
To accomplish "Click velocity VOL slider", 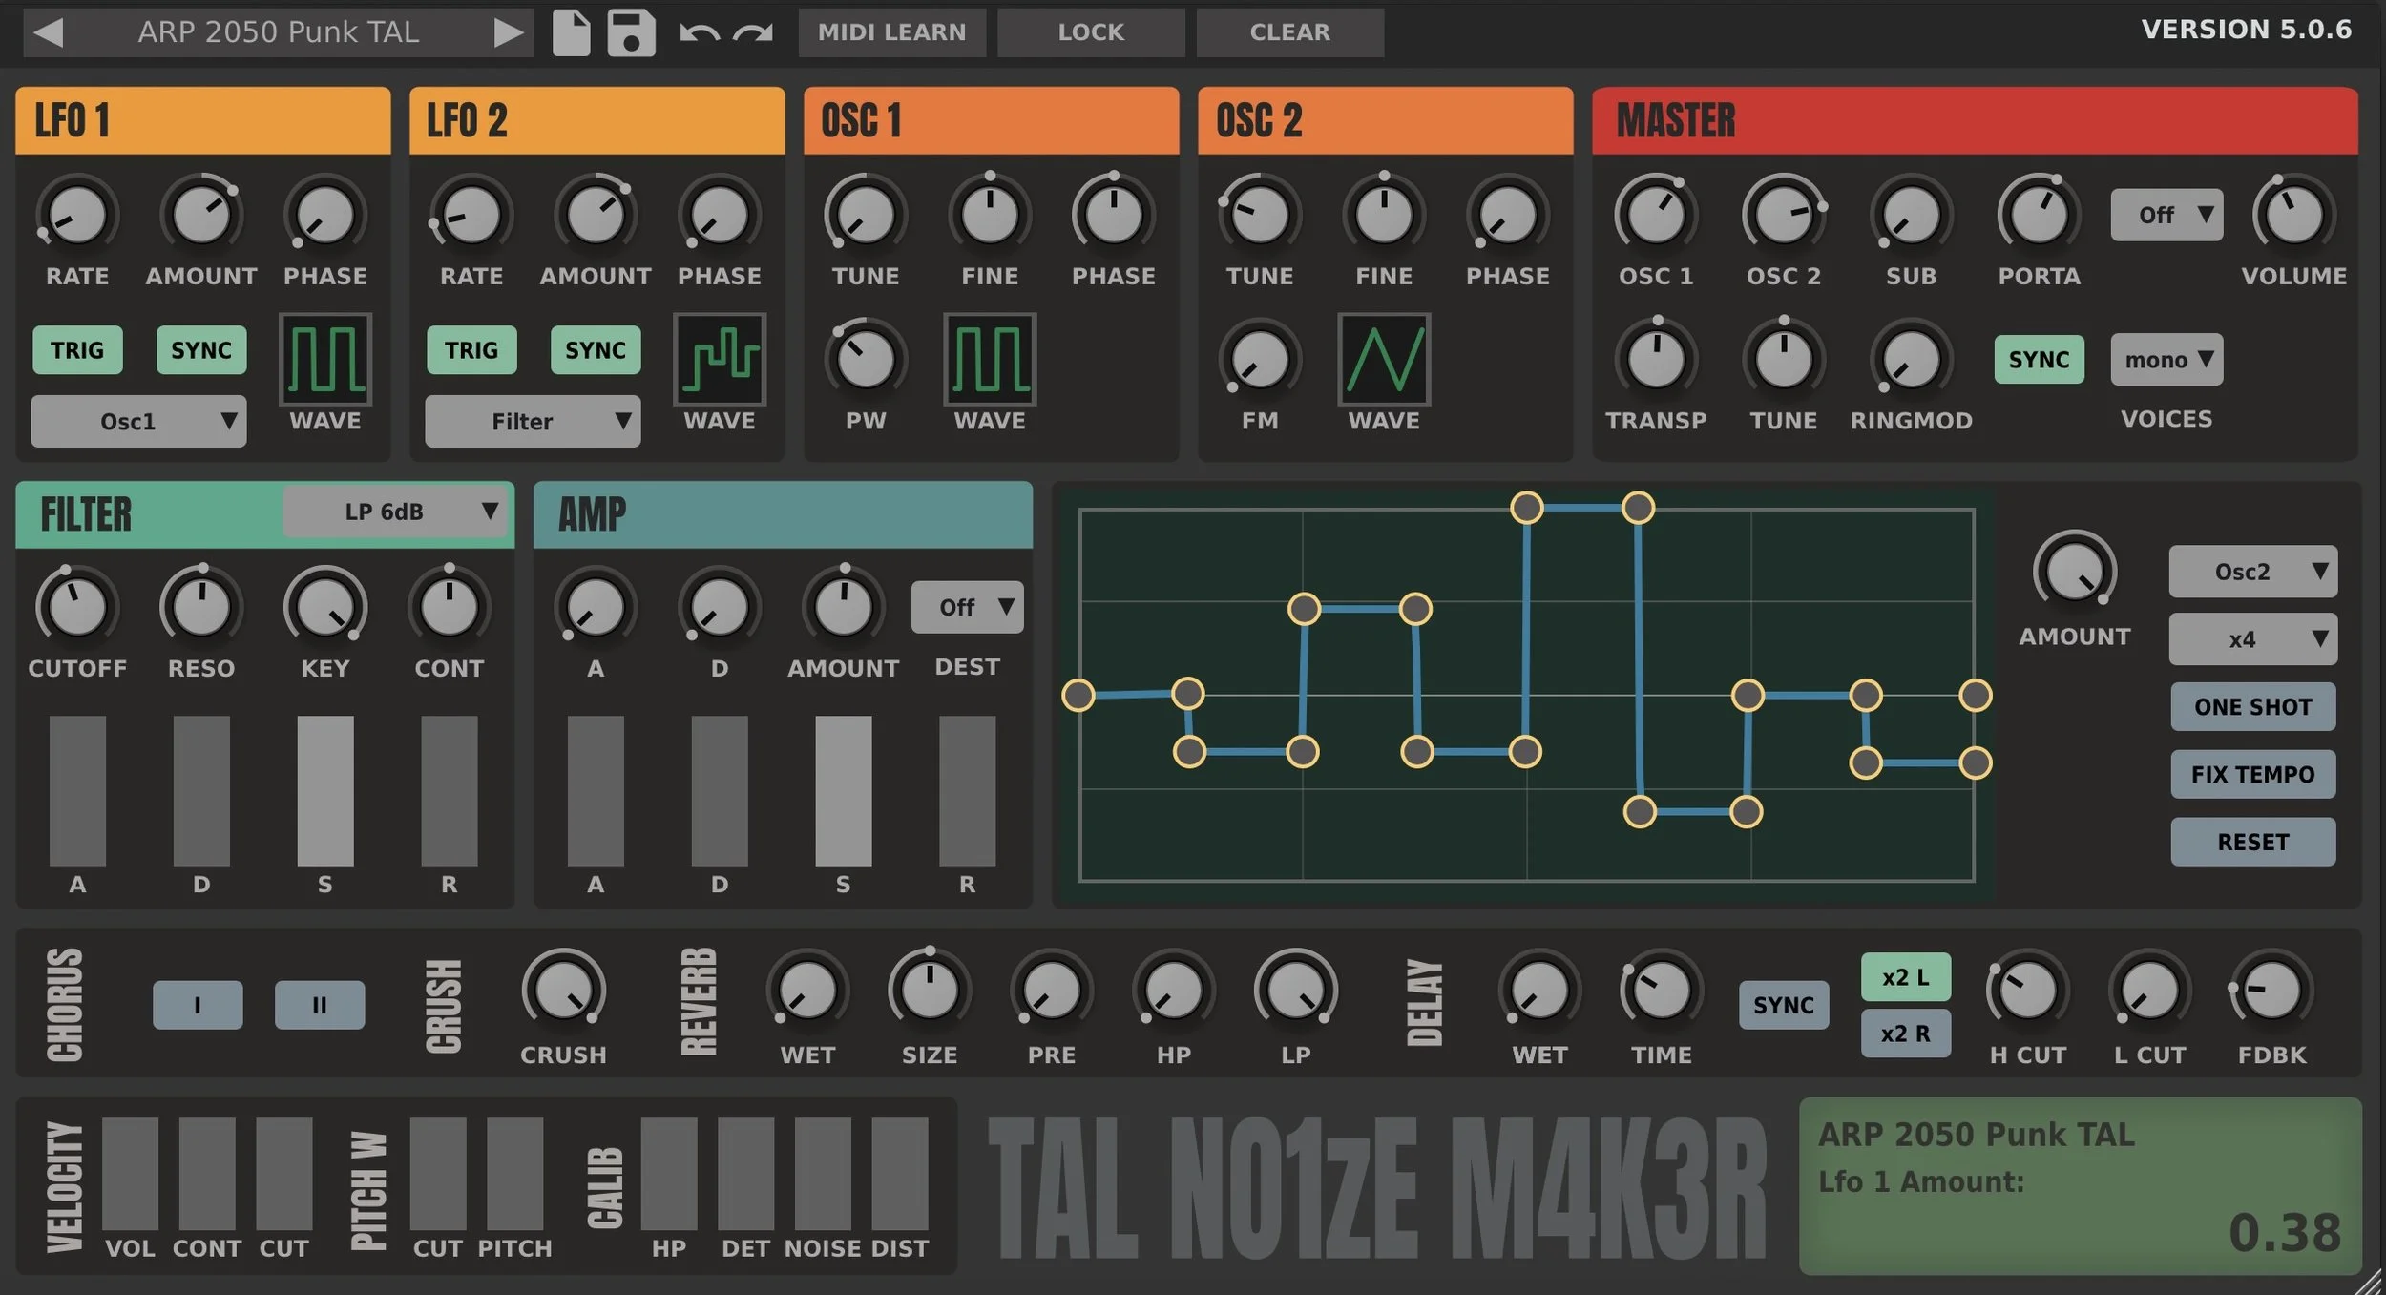I will click(130, 1175).
